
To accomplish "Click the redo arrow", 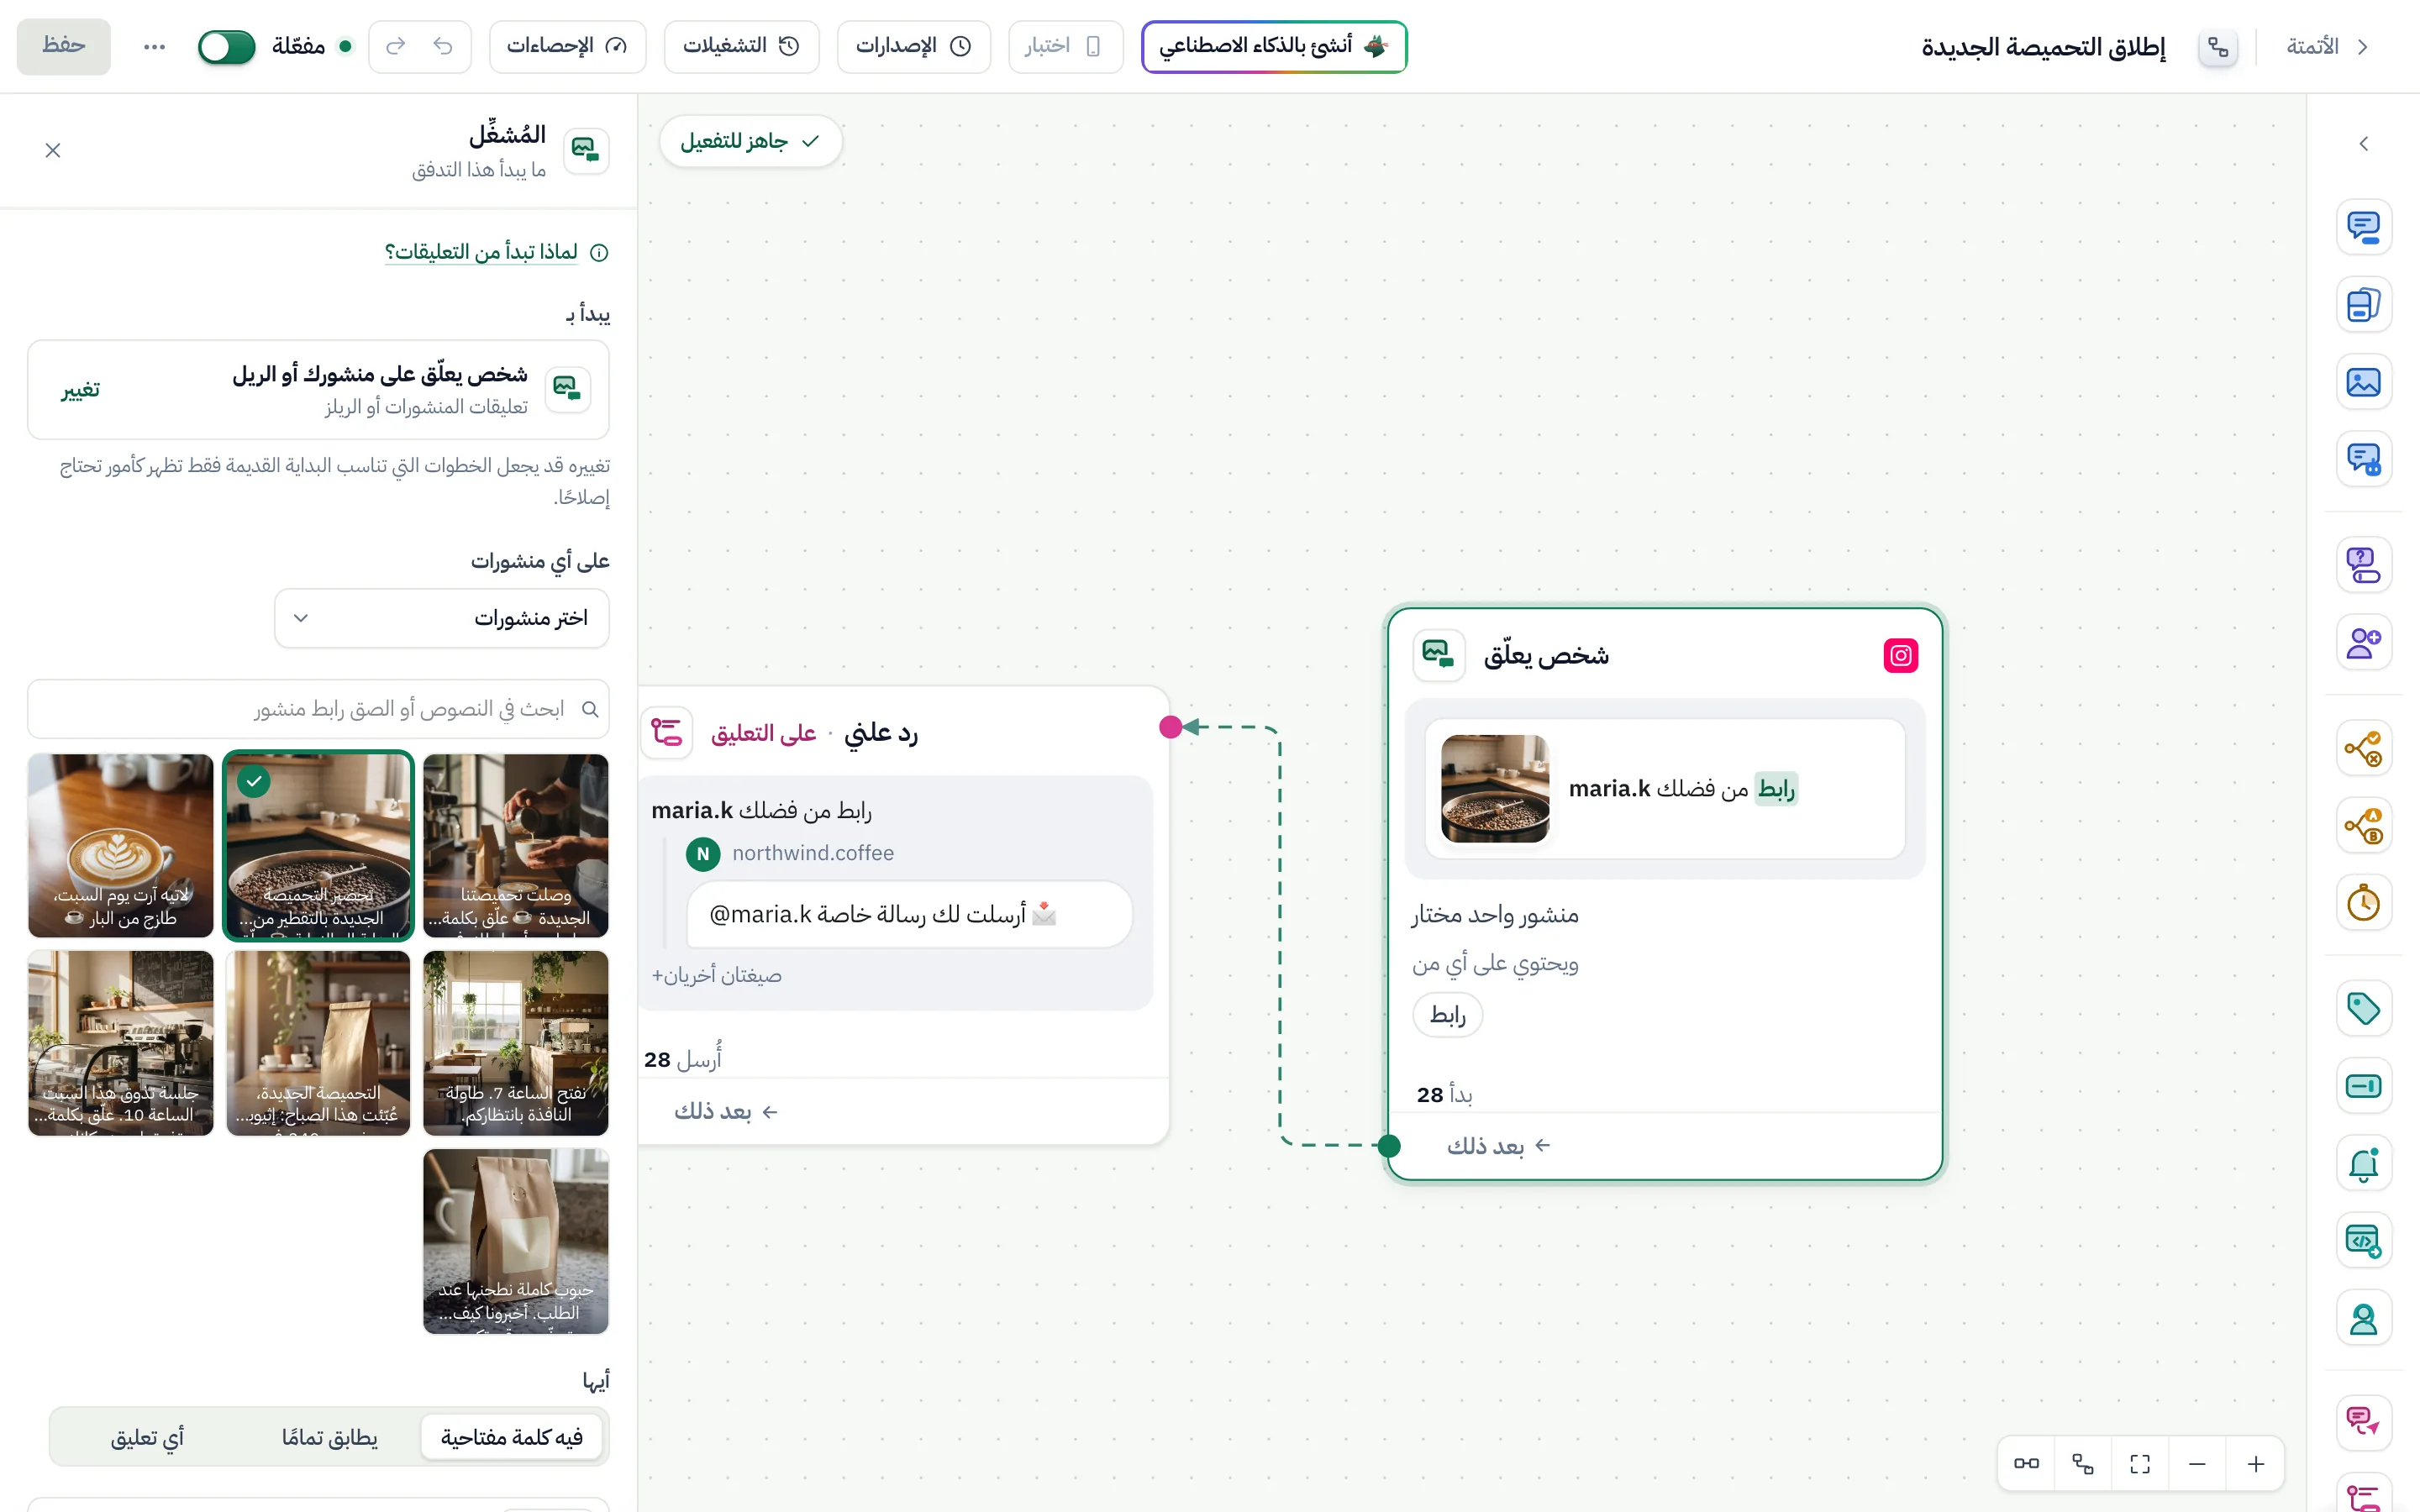I will coord(396,46).
